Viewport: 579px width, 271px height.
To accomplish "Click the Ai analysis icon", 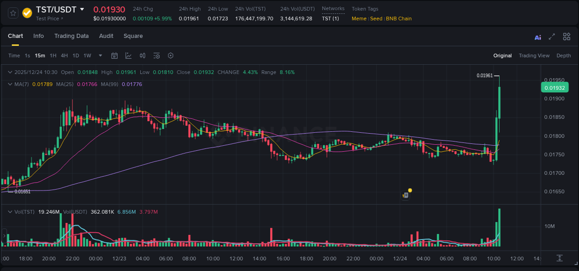I will pyautogui.click(x=537, y=36).
